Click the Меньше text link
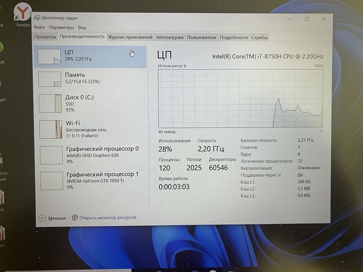363x272 pixels. coord(57,218)
